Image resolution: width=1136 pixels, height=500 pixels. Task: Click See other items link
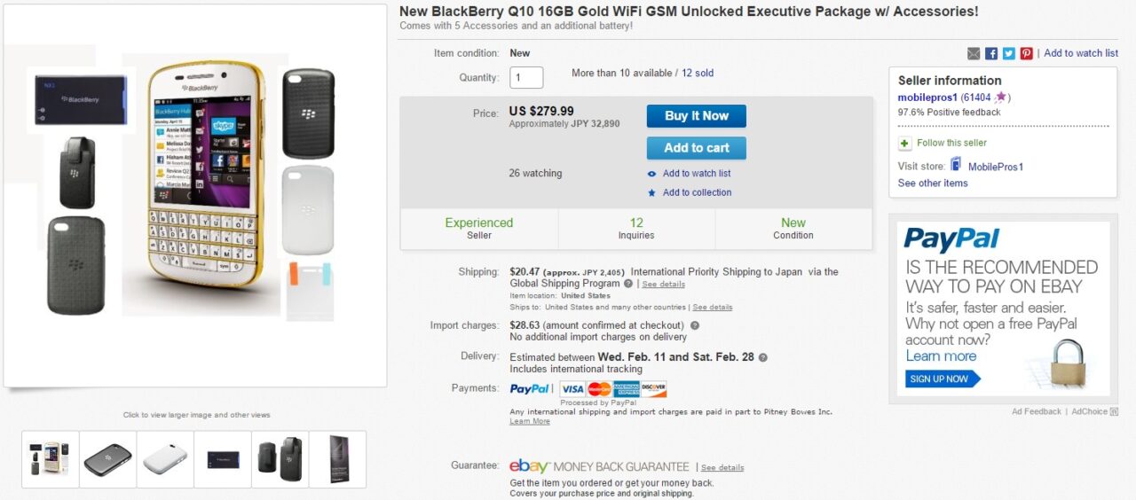933,184
